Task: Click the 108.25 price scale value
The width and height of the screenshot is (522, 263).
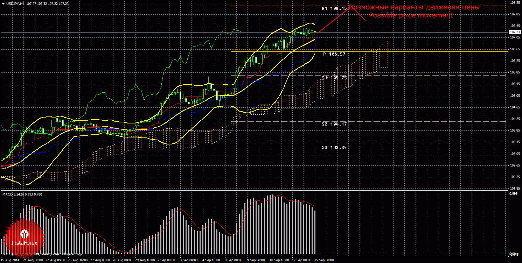Action: click(x=514, y=3)
